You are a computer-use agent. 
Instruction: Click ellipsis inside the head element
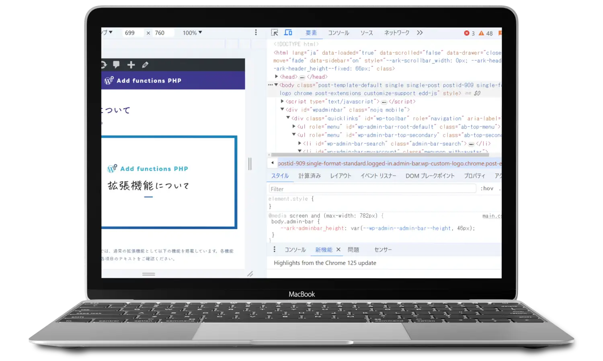pyautogui.click(x=302, y=77)
